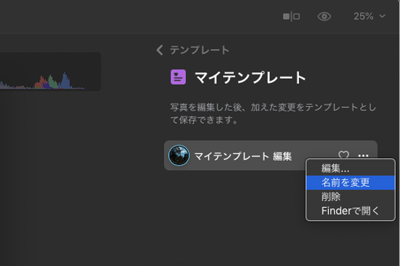Select the マイテンプレート 編集 thumbnail
This screenshot has width=400, height=266.
click(179, 155)
